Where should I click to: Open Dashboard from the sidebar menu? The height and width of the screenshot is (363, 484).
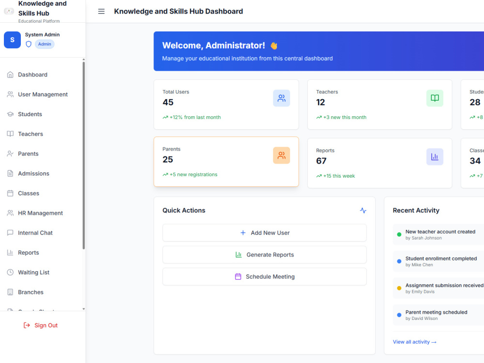click(42, 75)
